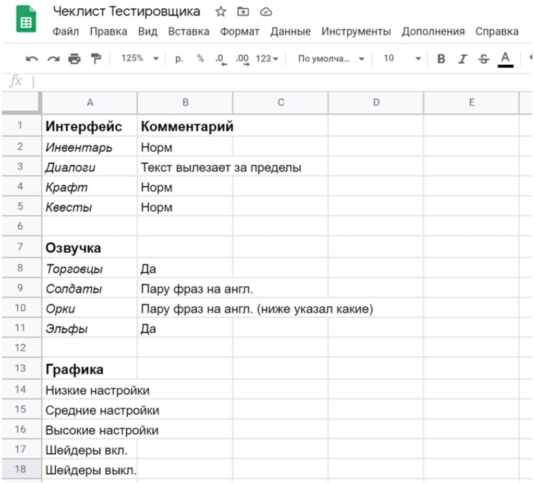The image size is (534, 483).
Task: Click the document title Чеклист Тестировщика
Action: coord(127,11)
